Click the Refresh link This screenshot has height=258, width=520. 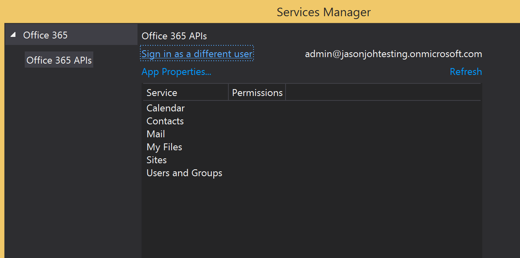[x=466, y=72]
